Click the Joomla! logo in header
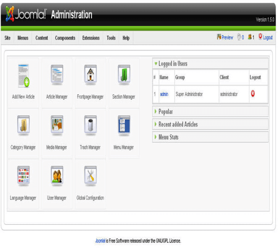 26,14
